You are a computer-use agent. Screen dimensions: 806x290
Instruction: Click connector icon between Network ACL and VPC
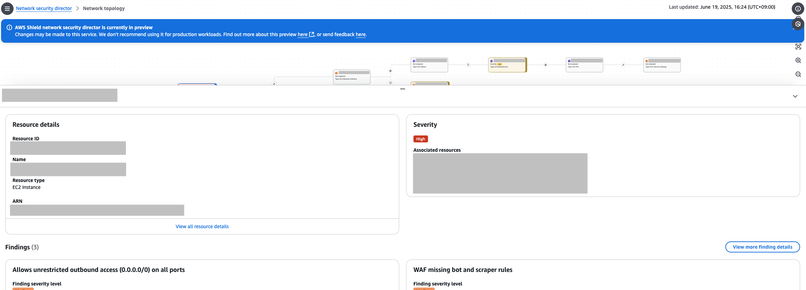point(546,65)
